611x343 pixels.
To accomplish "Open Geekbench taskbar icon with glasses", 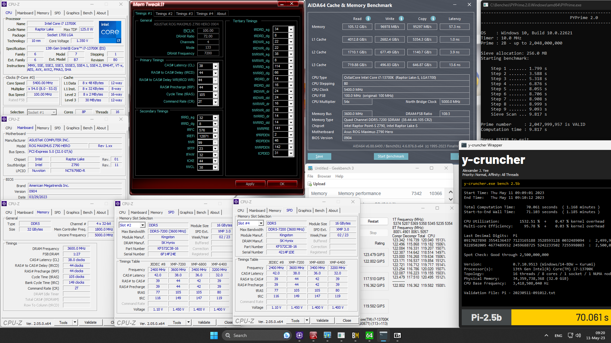I will 327,335.
